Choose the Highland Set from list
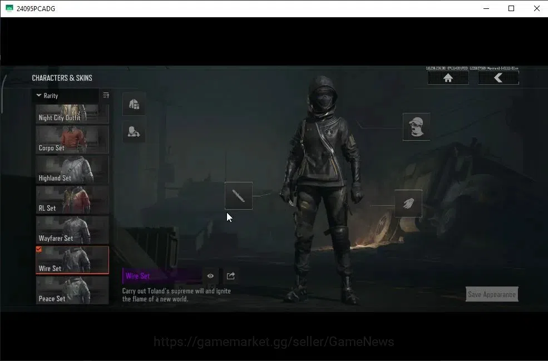The height and width of the screenshot is (361, 548). click(72, 170)
